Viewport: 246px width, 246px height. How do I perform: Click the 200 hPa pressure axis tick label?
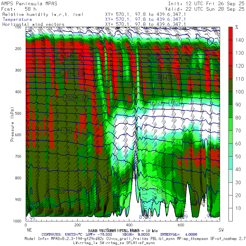coord(18,49)
